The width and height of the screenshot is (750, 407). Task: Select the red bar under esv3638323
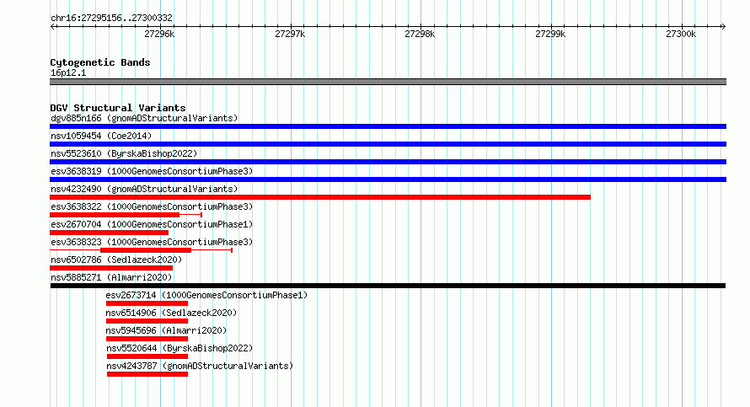pos(146,250)
